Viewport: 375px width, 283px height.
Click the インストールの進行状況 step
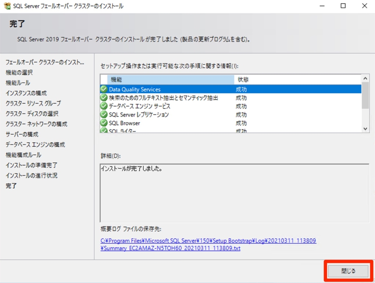(32, 175)
